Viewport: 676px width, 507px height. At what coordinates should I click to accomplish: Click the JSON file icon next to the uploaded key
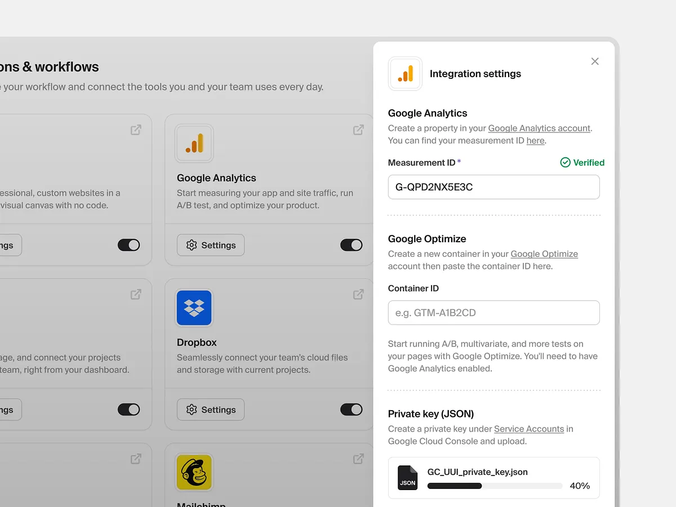407,478
